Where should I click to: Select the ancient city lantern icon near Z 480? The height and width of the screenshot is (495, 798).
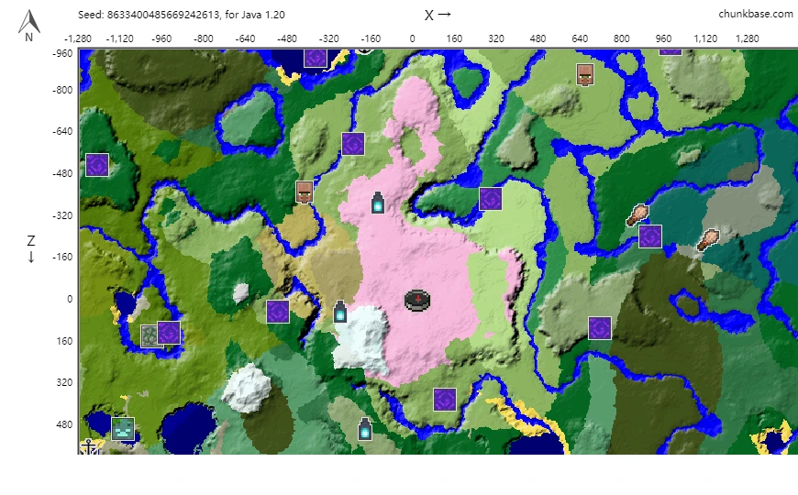point(365,429)
